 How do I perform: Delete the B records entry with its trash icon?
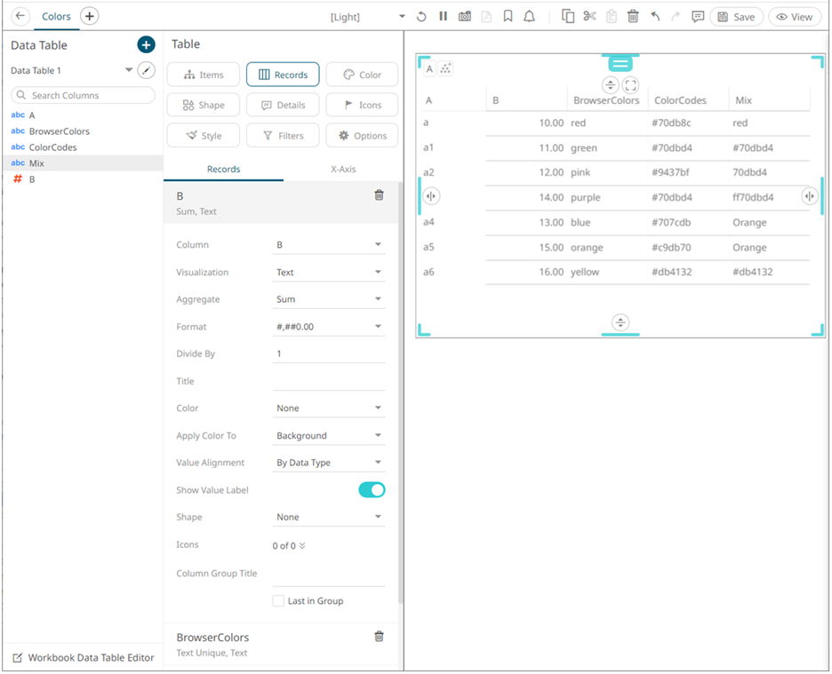(379, 195)
